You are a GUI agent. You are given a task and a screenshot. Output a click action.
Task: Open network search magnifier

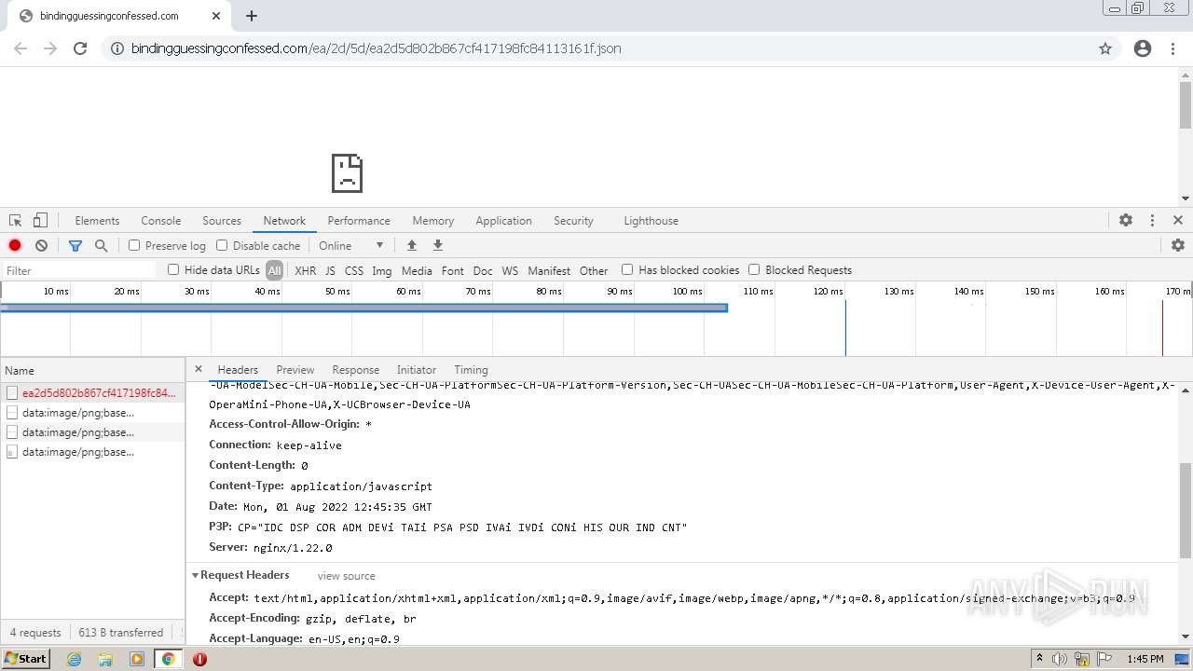tap(101, 245)
